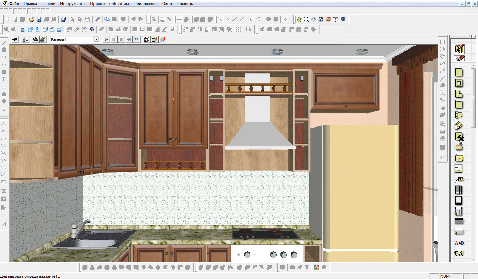Select the Pan hand tool
478x279 pixels.
pos(299,19)
